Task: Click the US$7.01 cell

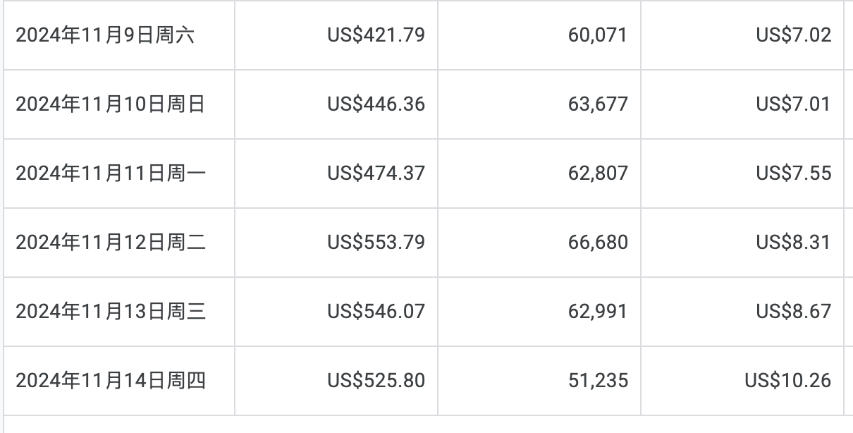Action: [x=742, y=104]
